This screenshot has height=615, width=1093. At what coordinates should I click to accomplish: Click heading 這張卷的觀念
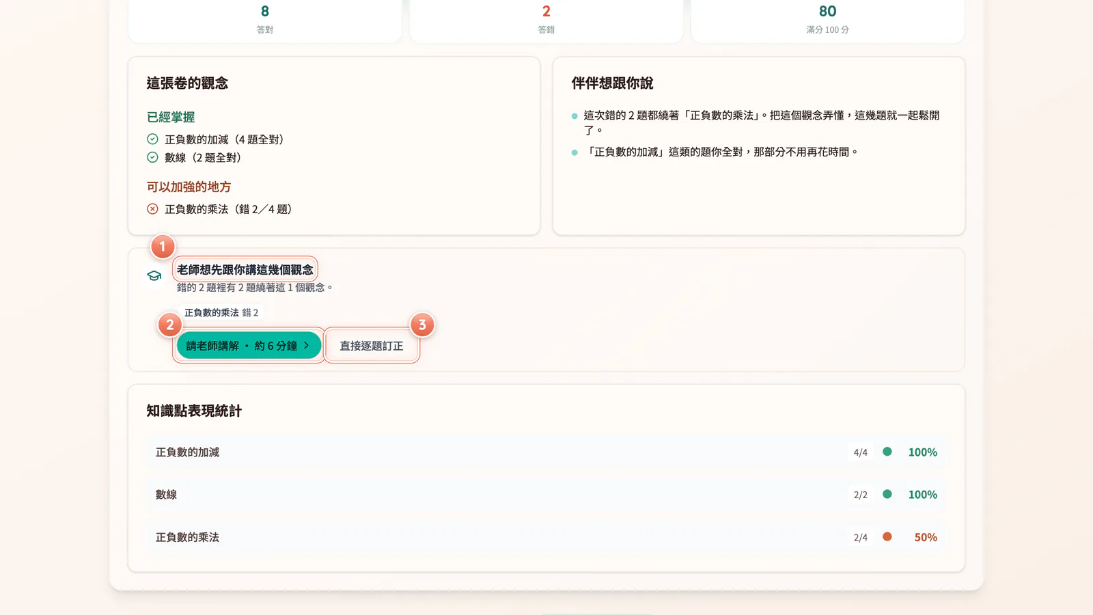point(187,83)
